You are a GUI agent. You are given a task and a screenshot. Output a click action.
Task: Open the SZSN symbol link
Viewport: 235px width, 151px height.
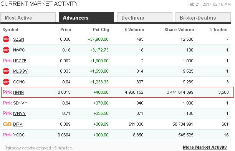(x=18, y=39)
